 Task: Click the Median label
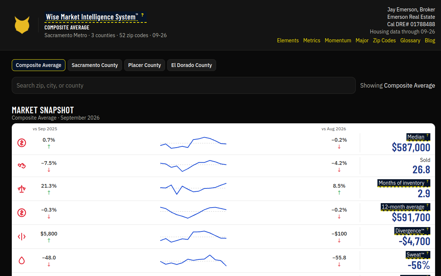tap(416, 137)
